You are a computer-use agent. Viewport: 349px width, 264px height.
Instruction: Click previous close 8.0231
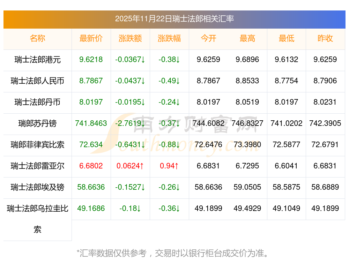tap(325, 102)
